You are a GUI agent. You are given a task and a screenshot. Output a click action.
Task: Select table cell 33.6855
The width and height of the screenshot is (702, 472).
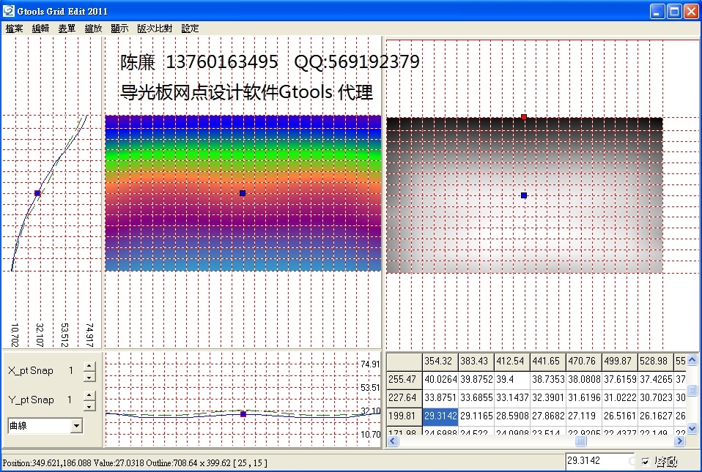(x=476, y=398)
